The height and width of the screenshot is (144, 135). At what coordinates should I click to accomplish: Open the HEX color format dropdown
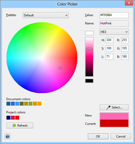click(114, 32)
